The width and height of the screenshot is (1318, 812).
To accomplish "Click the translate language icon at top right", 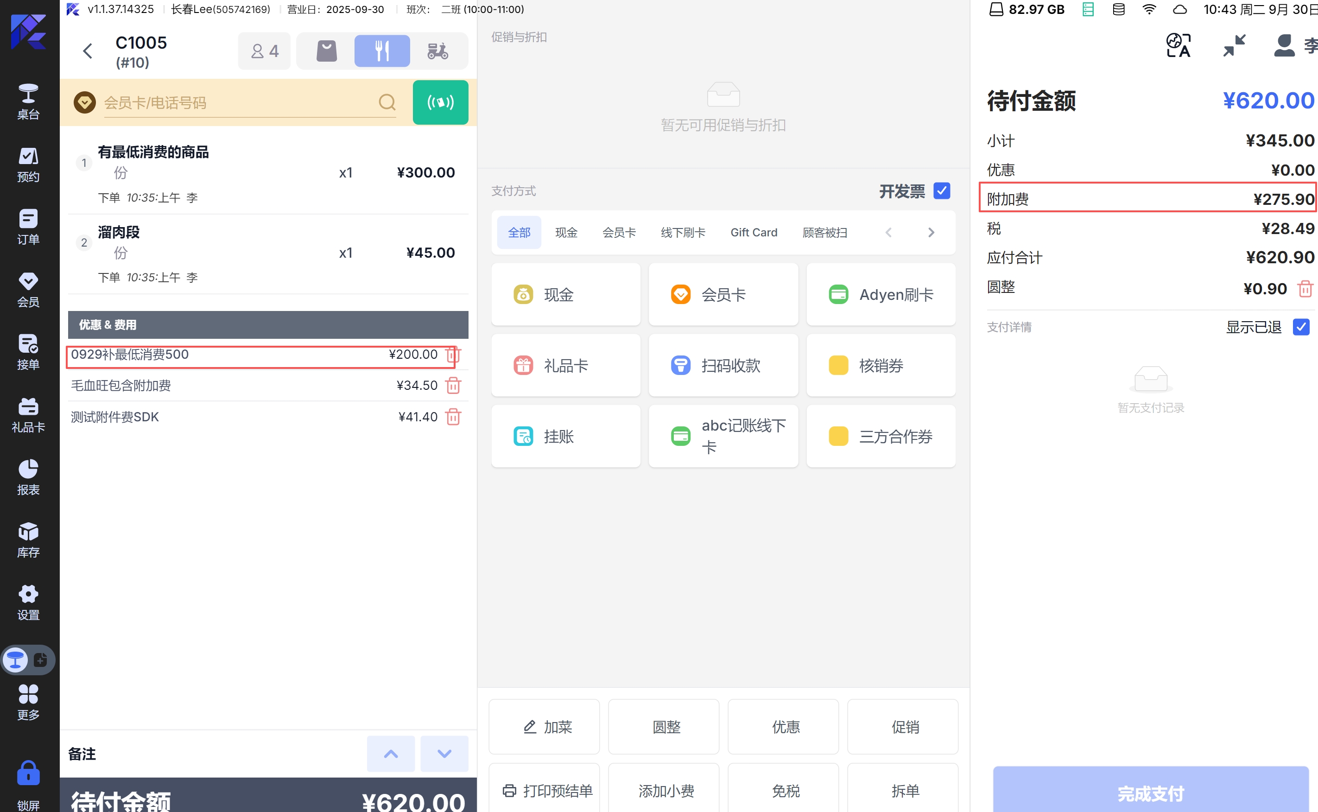I will pos(1178,45).
